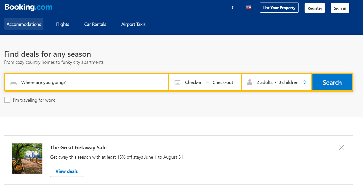Viewport: 363px width, 189px height.
Task: Select the Accommodations tab
Action: [x=24, y=24]
